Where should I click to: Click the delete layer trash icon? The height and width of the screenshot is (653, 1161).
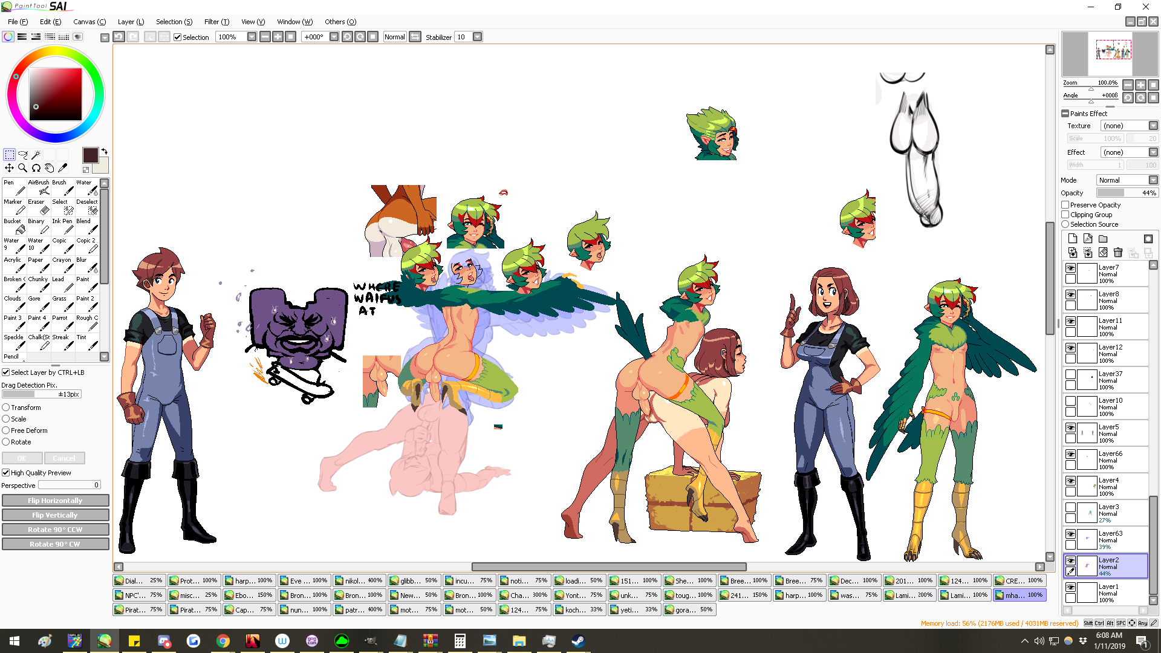(x=1117, y=253)
